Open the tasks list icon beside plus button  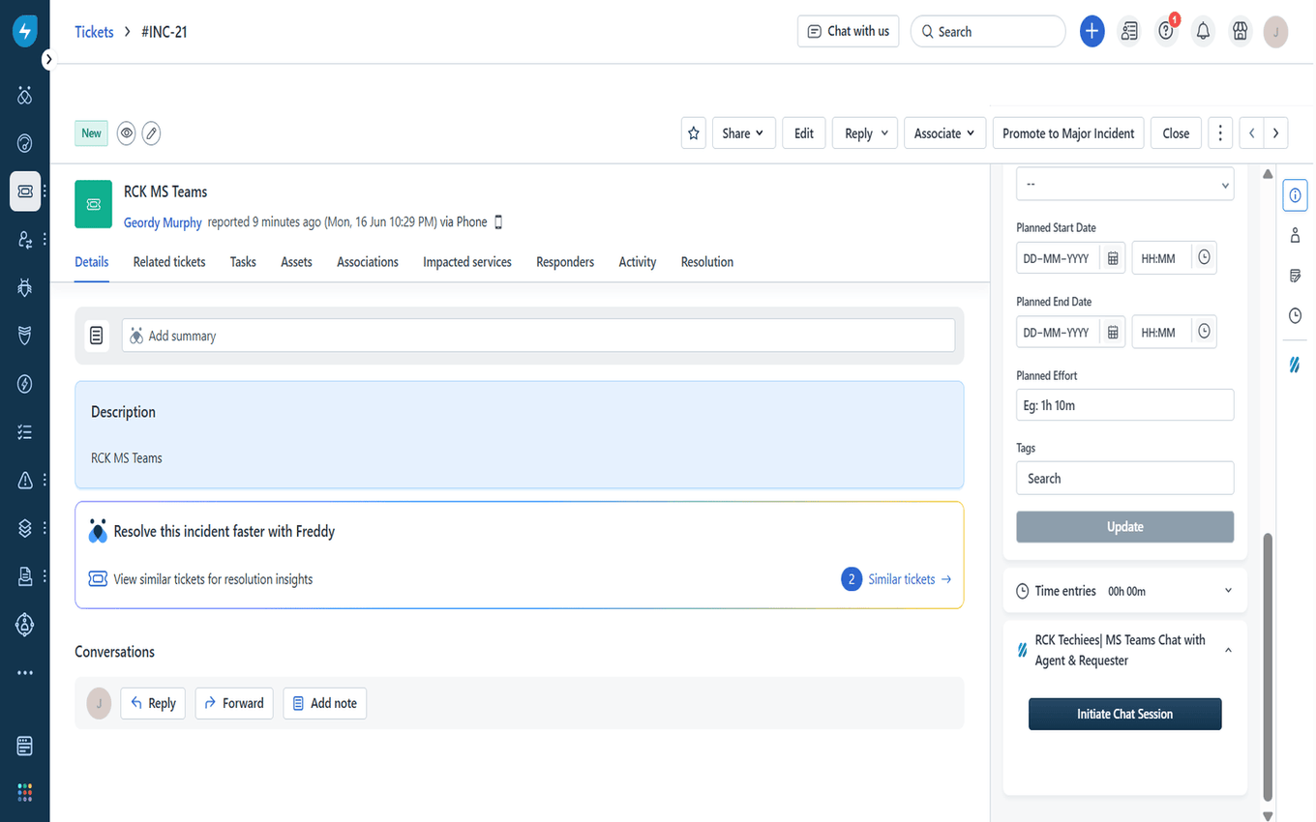coord(1129,31)
